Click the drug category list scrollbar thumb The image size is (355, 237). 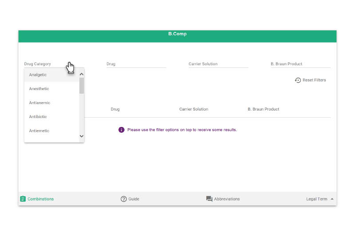pyautogui.click(x=82, y=86)
